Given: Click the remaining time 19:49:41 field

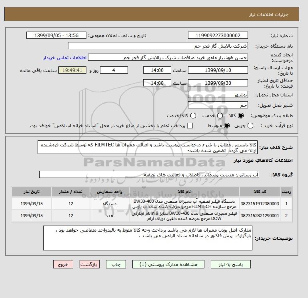Looking at the screenshot, I should (x=72, y=70).
